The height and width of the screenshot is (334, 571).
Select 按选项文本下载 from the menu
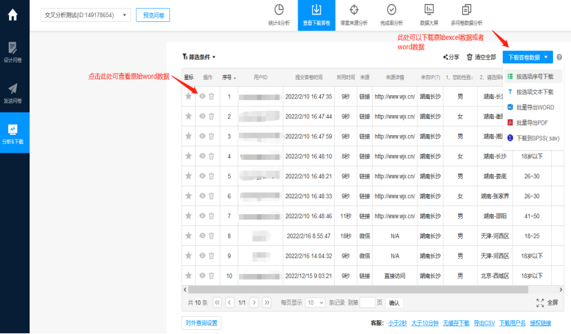[534, 92]
